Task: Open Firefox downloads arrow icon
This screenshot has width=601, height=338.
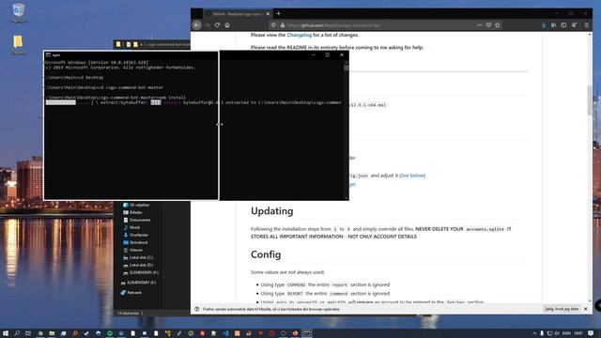Action: point(544,25)
